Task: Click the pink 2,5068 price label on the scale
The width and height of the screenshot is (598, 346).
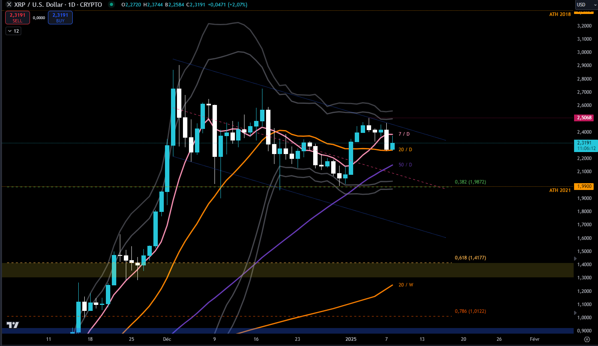Action: coord(584,118)
